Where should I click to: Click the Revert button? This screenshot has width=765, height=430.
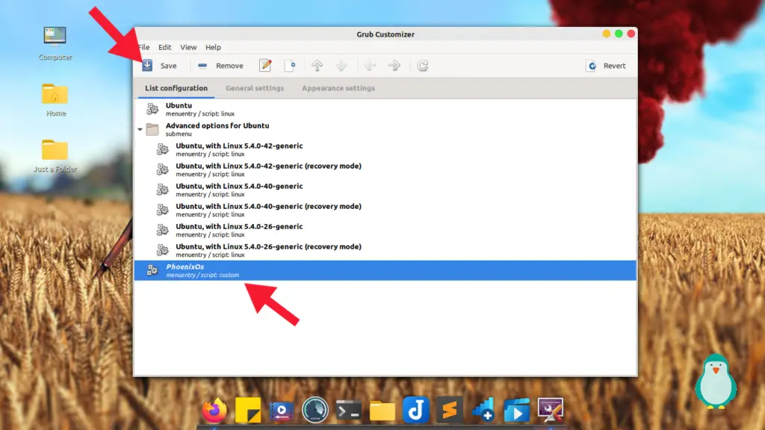click(606, 66)
